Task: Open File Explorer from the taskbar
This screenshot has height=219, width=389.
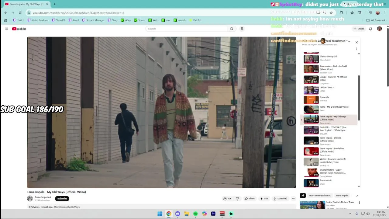Action: (187, 214)
